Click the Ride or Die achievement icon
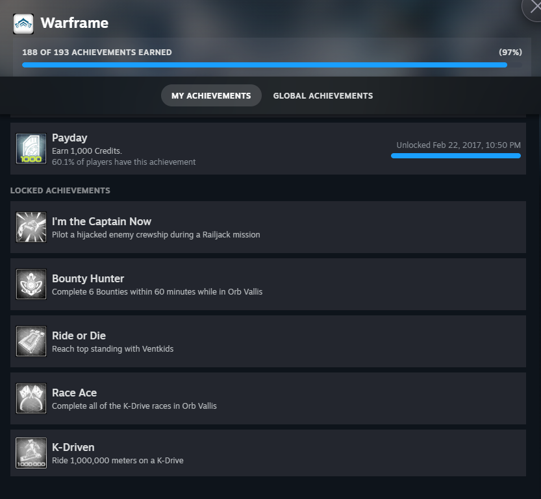 [x=31, y=341]
